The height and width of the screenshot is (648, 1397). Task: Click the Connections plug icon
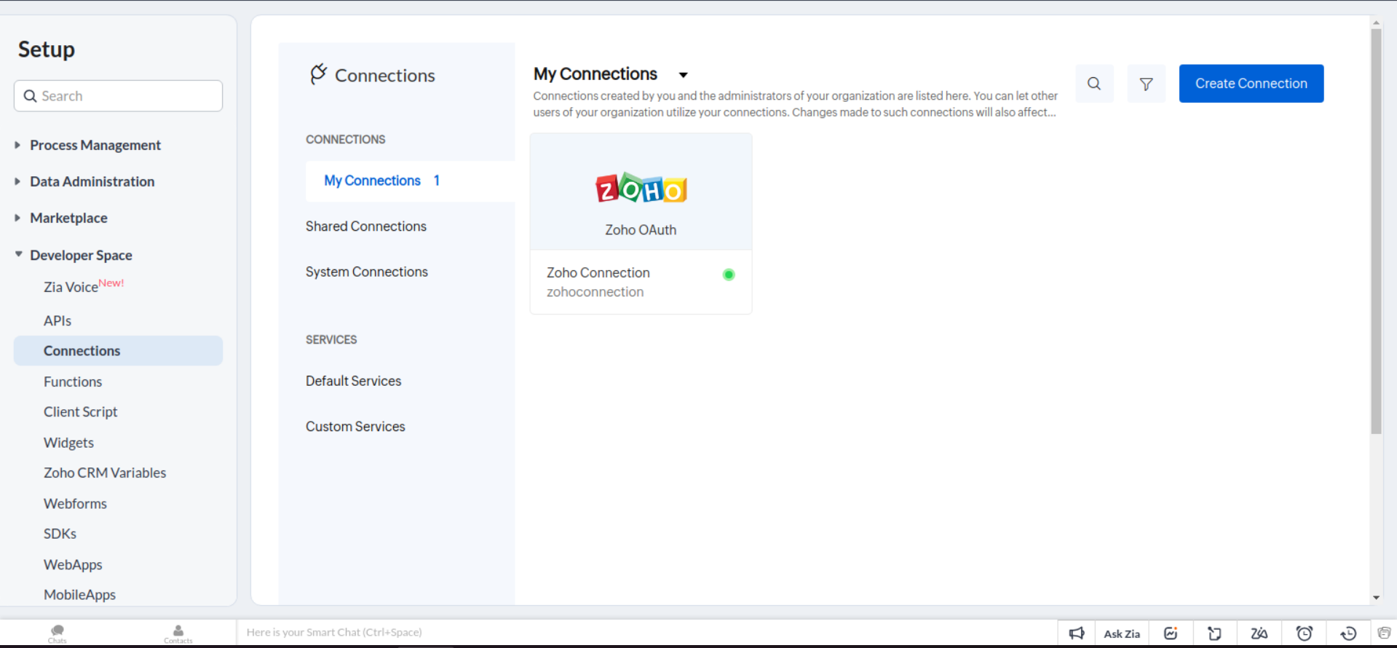click(x=318, y=74)
